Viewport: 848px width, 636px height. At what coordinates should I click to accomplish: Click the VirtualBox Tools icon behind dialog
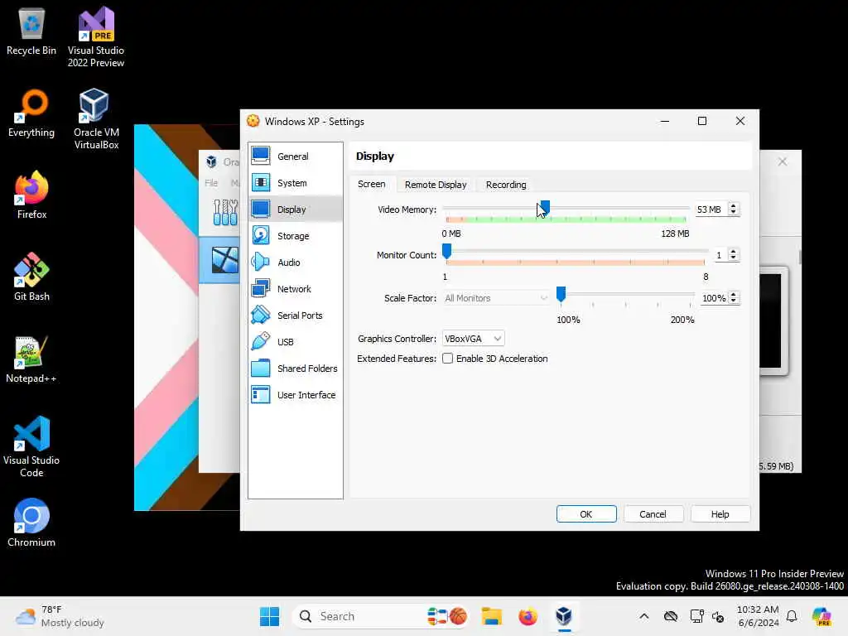click(225, 212)
